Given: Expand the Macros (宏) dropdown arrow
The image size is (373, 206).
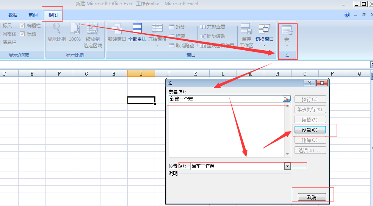Looking at the screenshot, I should click(287, 46).
